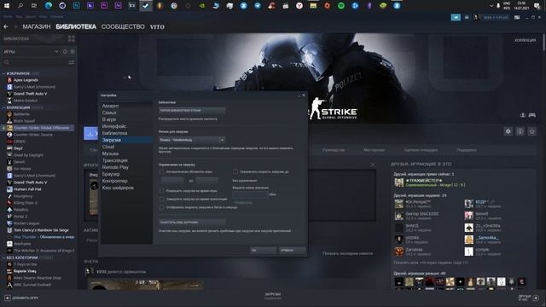Click the add game plus icon
Screen dimensions: 546x307
pos(8,298)
